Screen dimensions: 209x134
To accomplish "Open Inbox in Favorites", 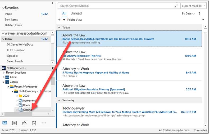I will pos(8,14).
